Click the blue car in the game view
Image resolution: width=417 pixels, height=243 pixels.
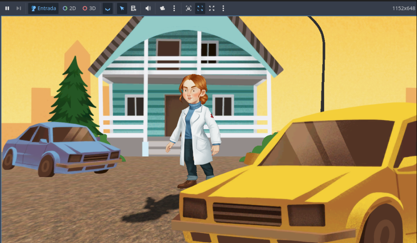63,149
